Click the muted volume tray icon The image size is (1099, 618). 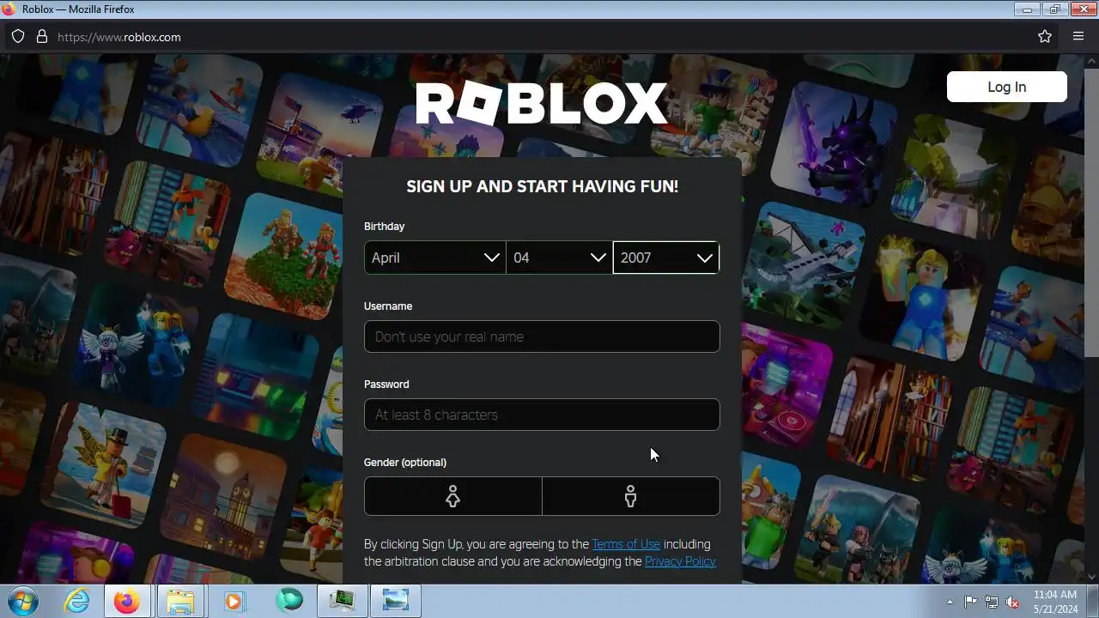(x=1012, y=602)
